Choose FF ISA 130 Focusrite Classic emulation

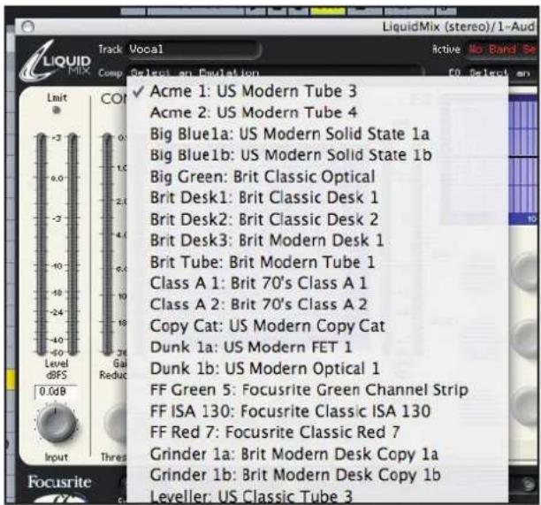(x=317, y=411)
